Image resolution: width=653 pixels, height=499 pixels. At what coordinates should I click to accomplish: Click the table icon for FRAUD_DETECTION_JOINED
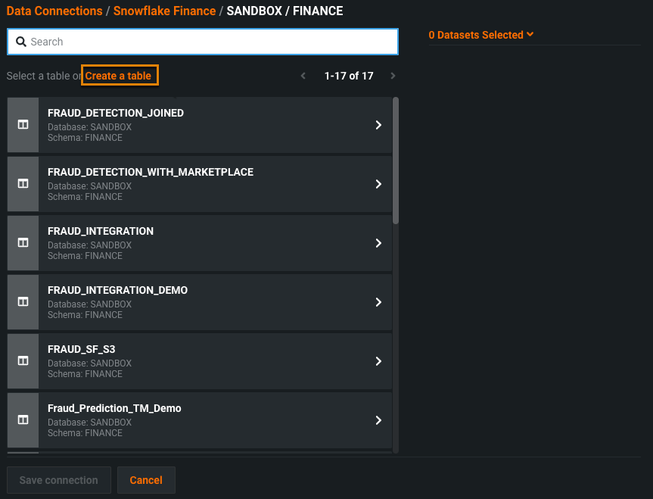pos(23,125)
